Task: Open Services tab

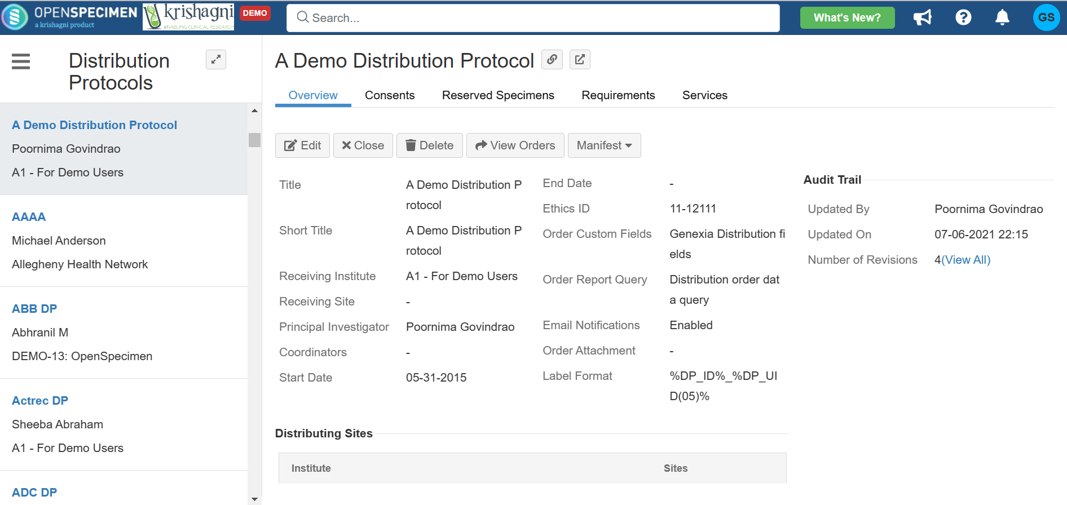Action: point(705,95)
